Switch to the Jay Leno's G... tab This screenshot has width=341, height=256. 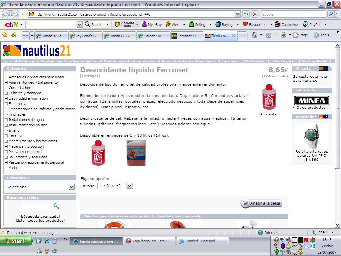[x=85, y=36]
